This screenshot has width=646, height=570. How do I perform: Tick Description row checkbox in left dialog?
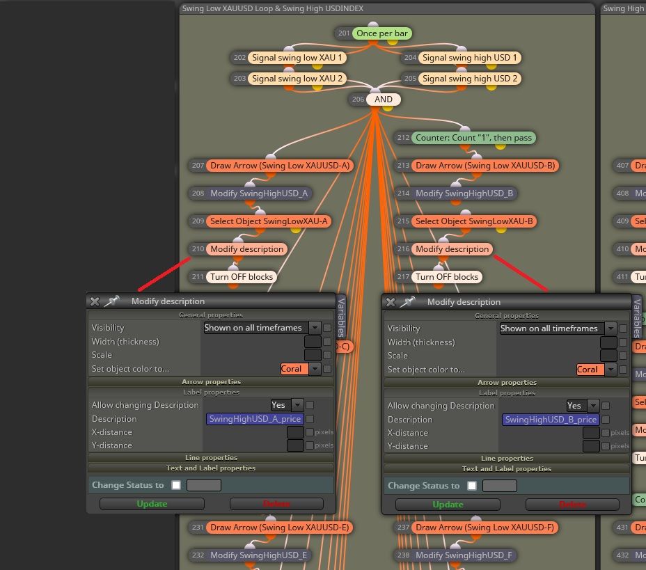310,419
